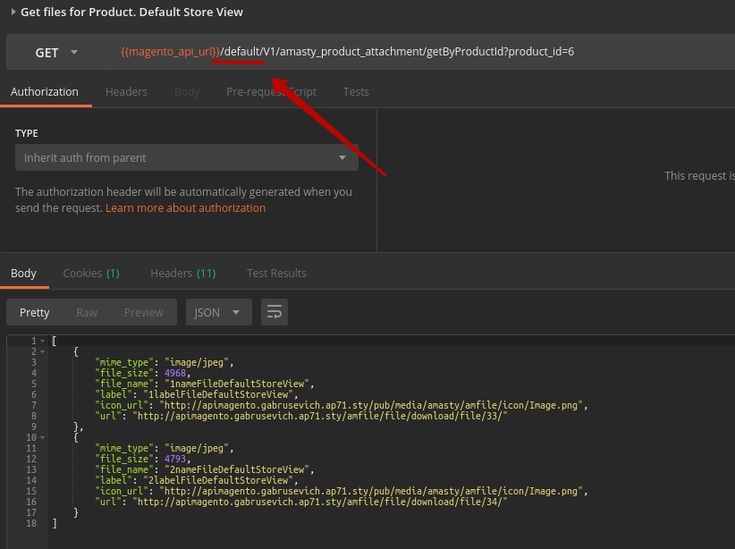This screenshot has height=549, width=735.
Task: Open the authorization type dropdown
Action: (186, 158)
